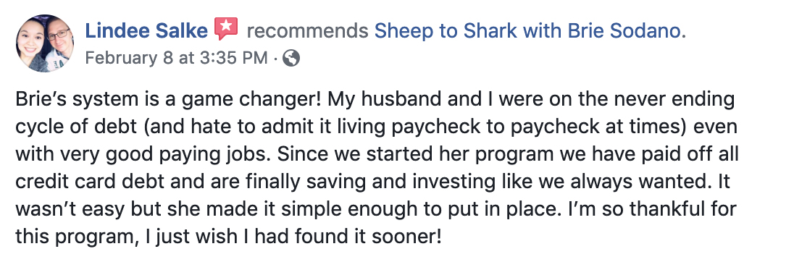Viewport: 794px width, 262px height.
Task: Open the February 8 at 3:35 PM timestamp
Action: 176,58
